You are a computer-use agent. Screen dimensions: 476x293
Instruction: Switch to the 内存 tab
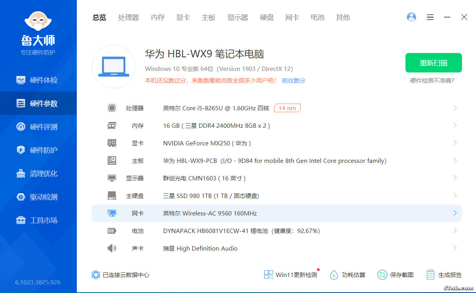158,17
